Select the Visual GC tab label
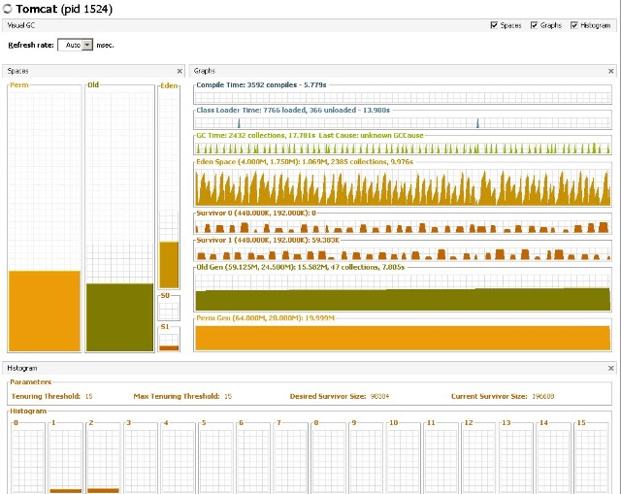 point(21,25)
